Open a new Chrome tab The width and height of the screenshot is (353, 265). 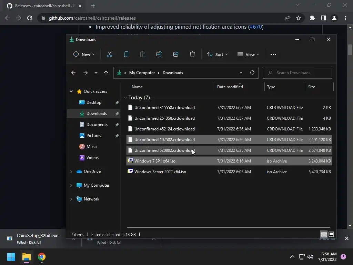[x=93, y=6]
